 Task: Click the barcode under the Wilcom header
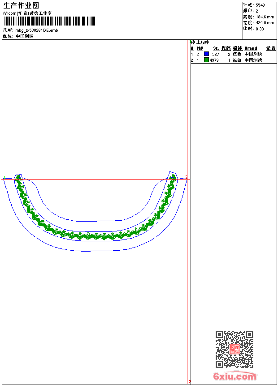(49, 21)
